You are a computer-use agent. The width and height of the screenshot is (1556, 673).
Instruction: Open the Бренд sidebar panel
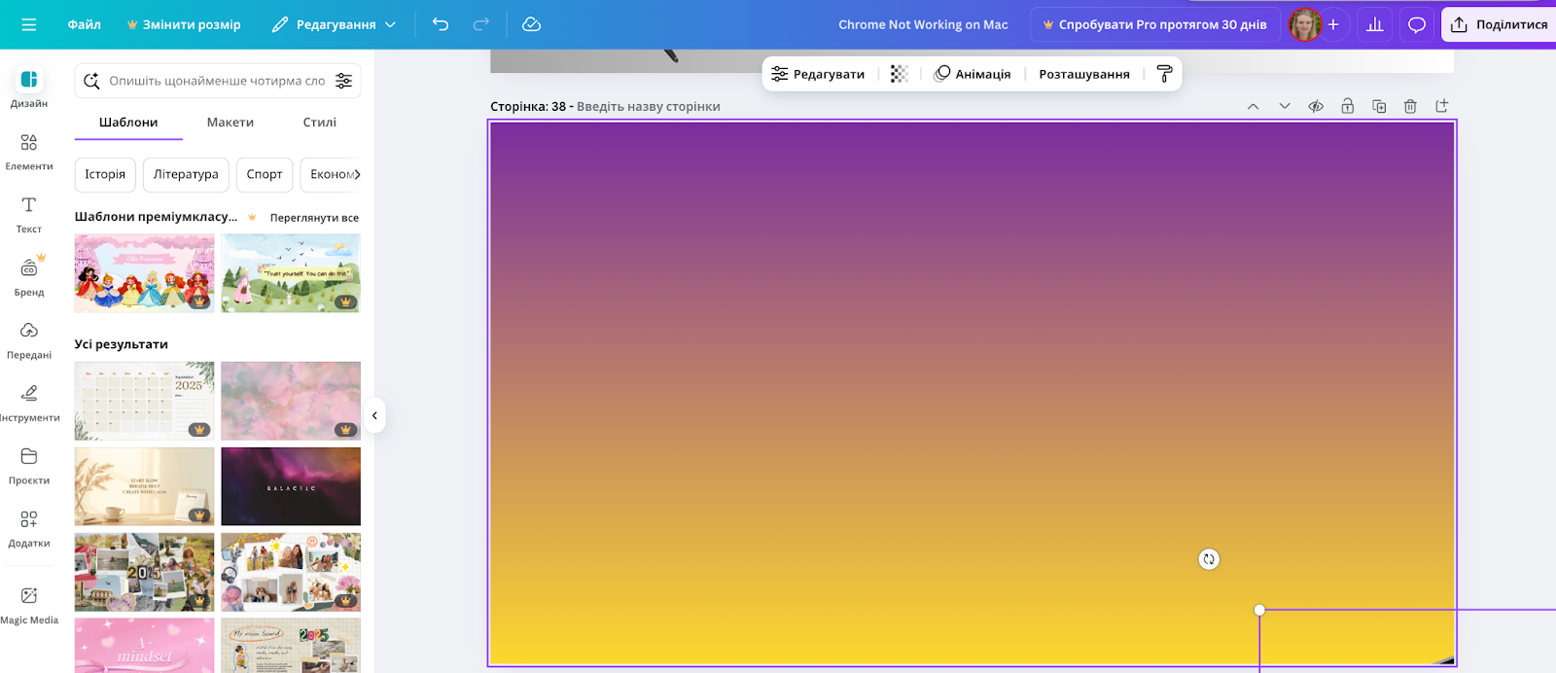pyautogui.click(x=29, y=277)
